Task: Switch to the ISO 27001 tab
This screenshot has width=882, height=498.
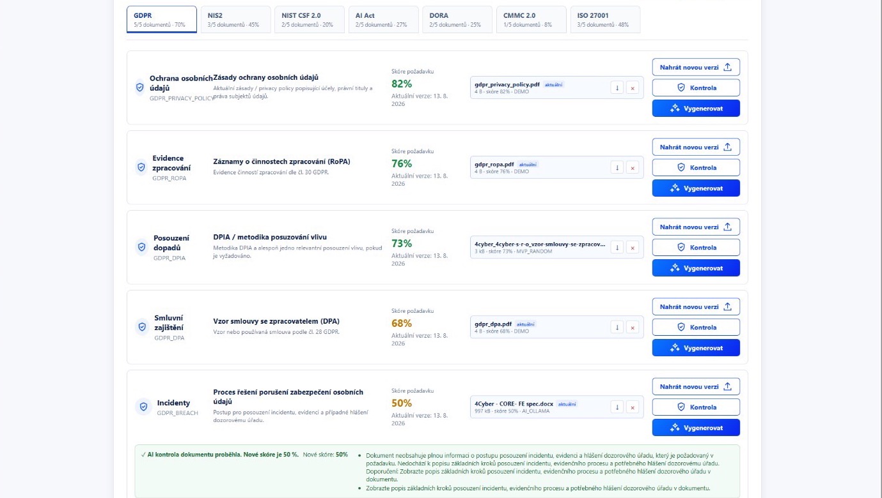Action: 605,19
